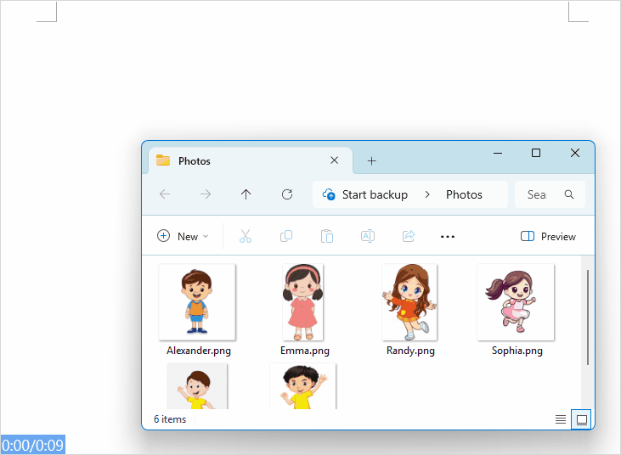
Task: Maximize the Photos window
Action: (536, 153)
